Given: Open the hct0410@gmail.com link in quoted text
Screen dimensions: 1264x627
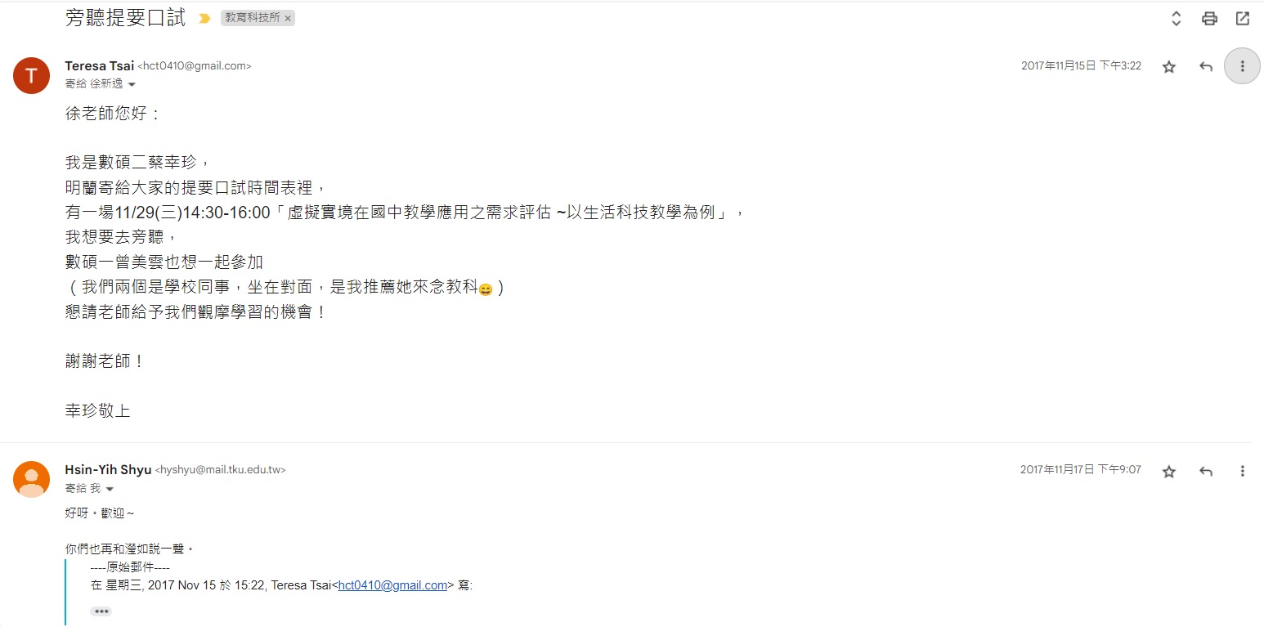Looking at the screenshot, I should coord(393,585).
